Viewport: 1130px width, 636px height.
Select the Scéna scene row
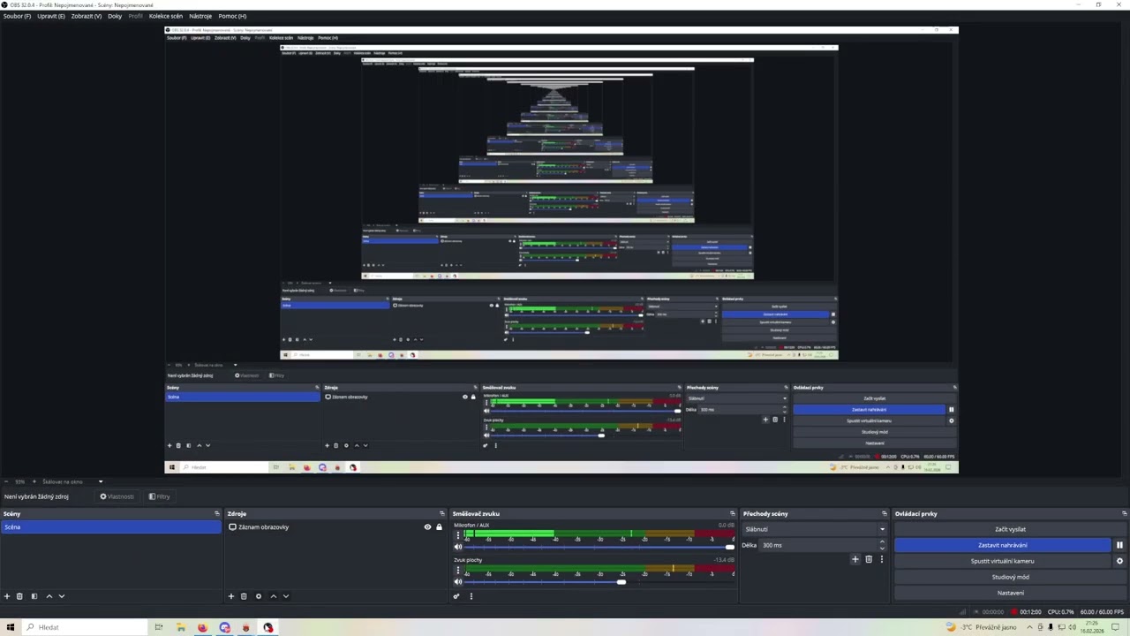[x=110, y=527]
